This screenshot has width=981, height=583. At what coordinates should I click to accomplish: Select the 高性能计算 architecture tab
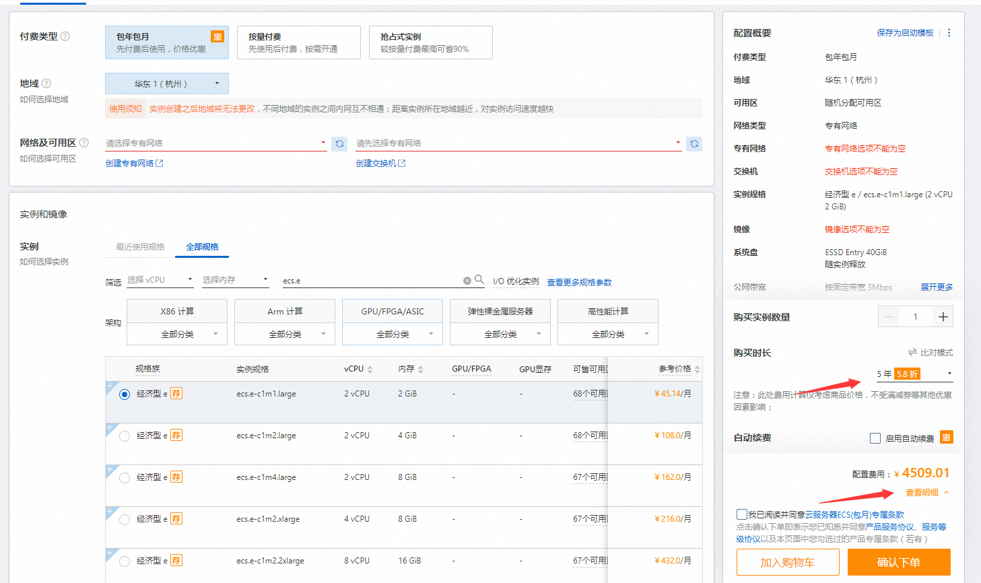[608, 311]
